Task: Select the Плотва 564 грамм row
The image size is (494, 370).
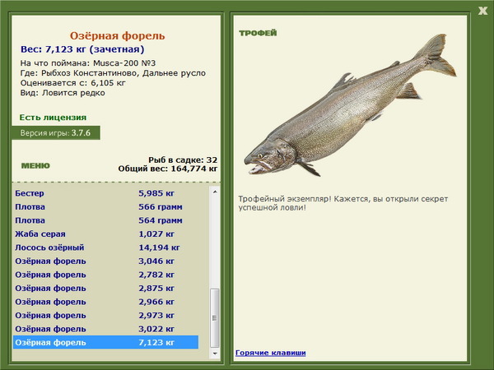Action: tap(106, 220)
